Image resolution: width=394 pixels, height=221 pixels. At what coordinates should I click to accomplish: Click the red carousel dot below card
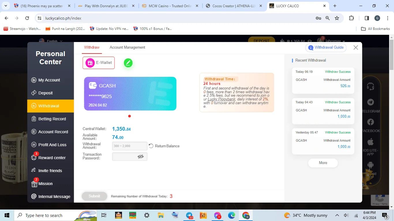(130, 116)
